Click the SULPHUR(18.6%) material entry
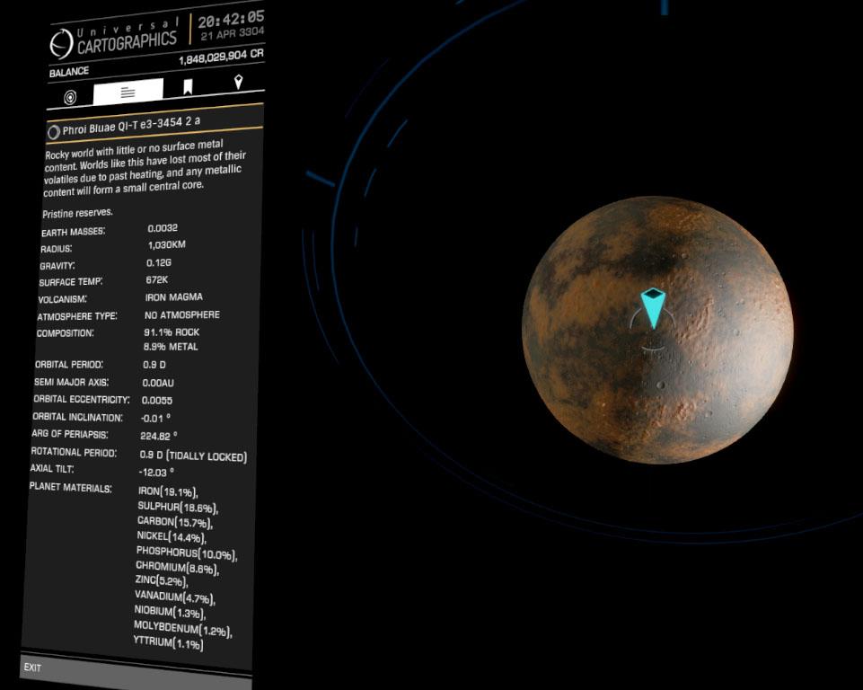The width and height of the screenshot is (863, 690). coord(178,508)
